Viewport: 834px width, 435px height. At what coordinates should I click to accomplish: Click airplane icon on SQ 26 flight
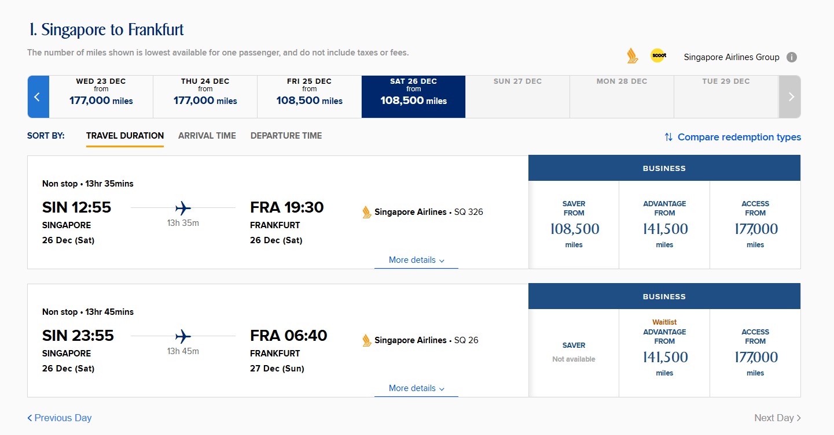[183, 336]
